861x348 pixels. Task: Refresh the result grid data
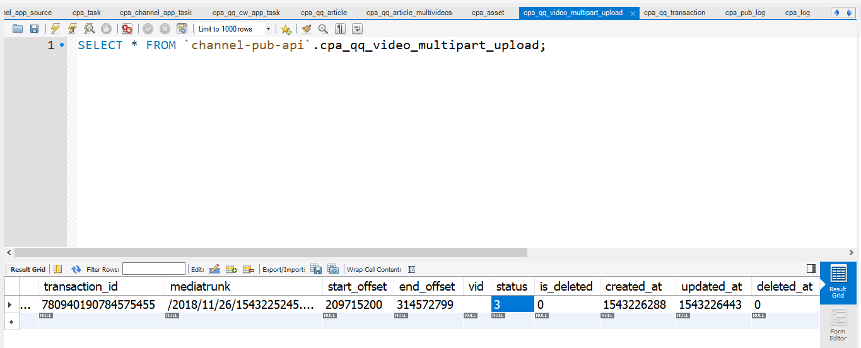pos(76,269)
